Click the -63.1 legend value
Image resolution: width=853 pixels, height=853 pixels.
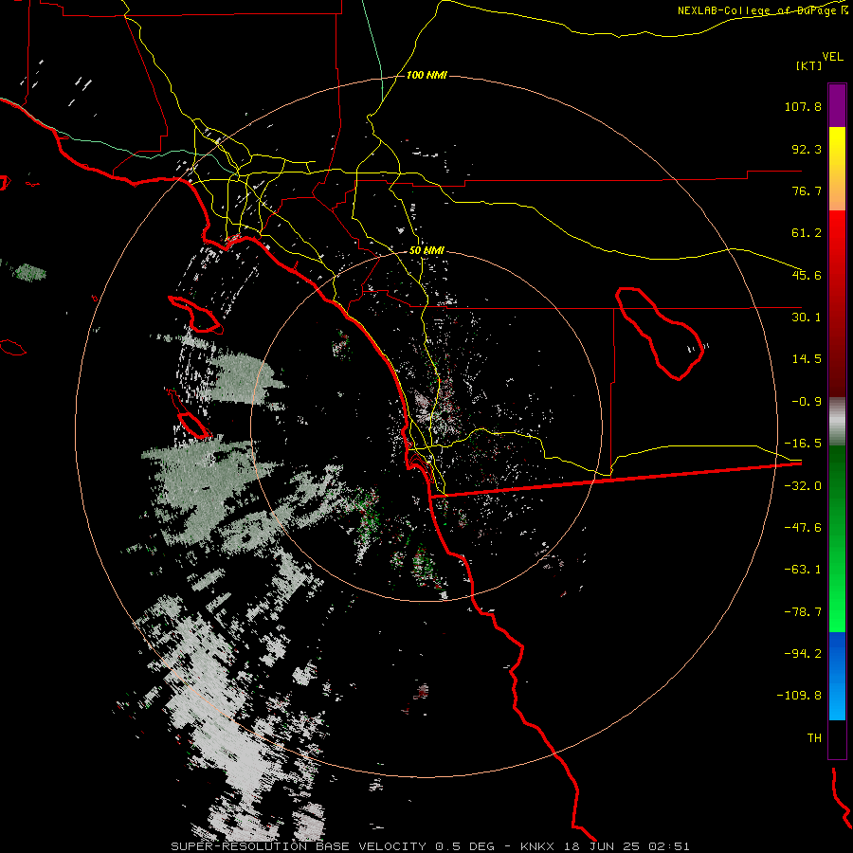[x=803, y=570]
